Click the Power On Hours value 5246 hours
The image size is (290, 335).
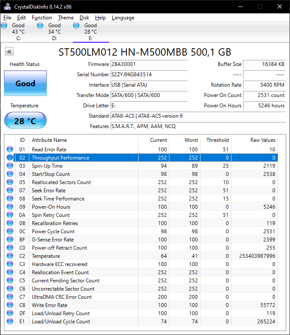tap(265, 106)
